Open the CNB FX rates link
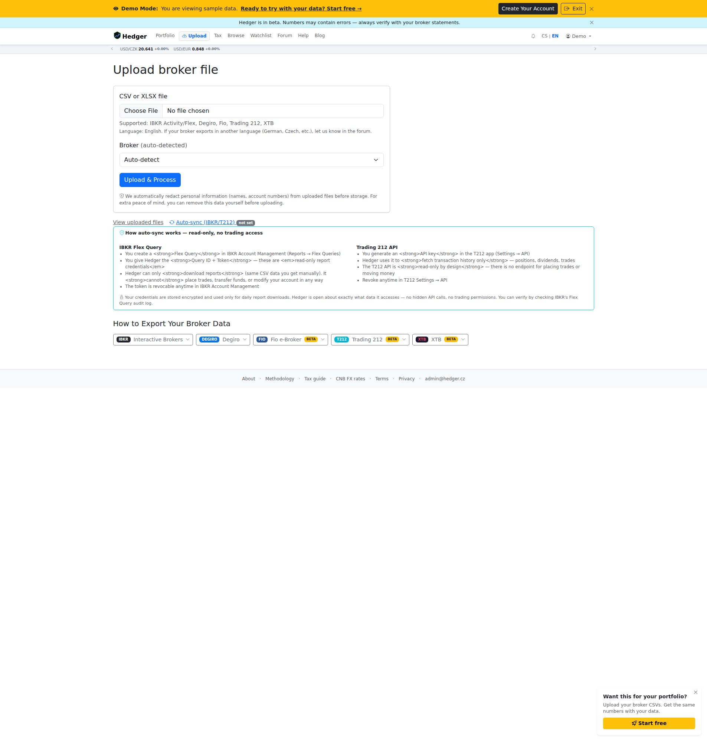 tap(350, 378)
